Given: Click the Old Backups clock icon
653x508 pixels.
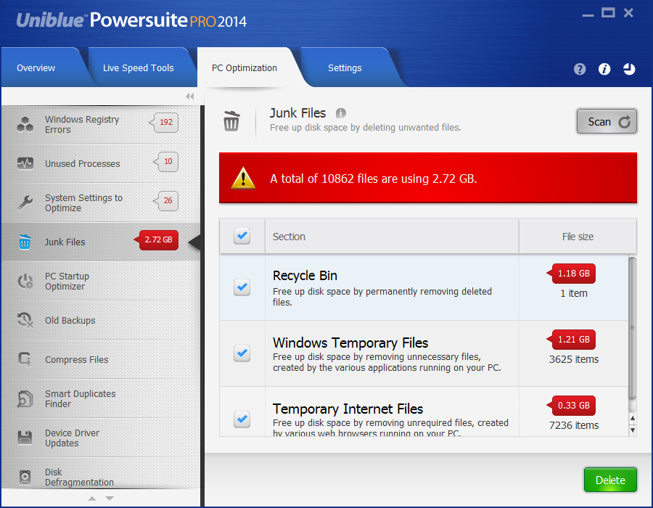Looking at the screenshot, I should click(25, 320).
